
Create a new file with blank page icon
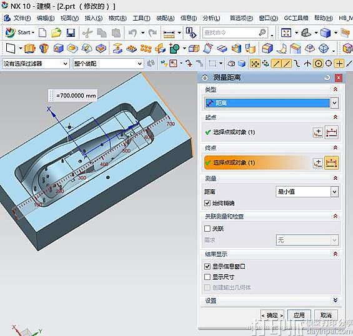click(42, 33)
